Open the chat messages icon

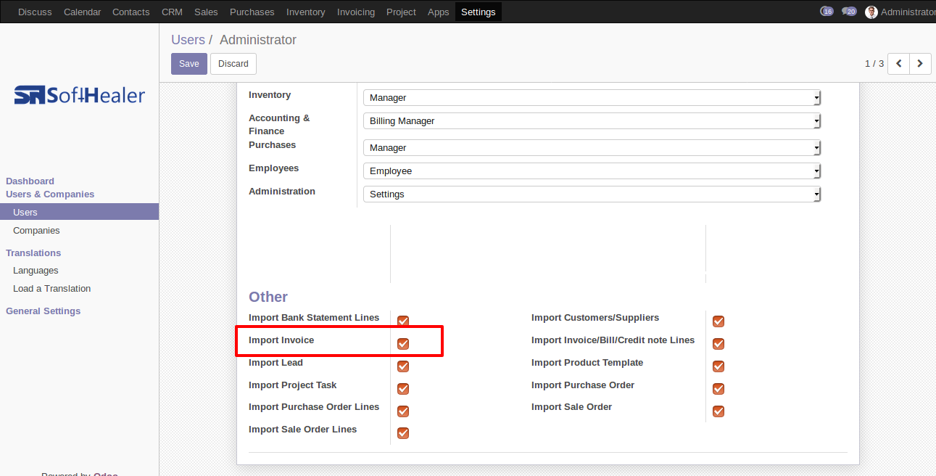tap(849, 12)
